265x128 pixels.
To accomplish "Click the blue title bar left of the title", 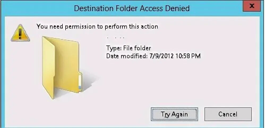I will point(37,8).
